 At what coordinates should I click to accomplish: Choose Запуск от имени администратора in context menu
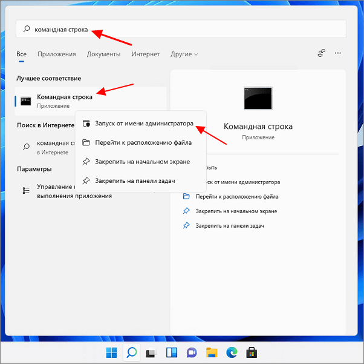click(141, 124)
